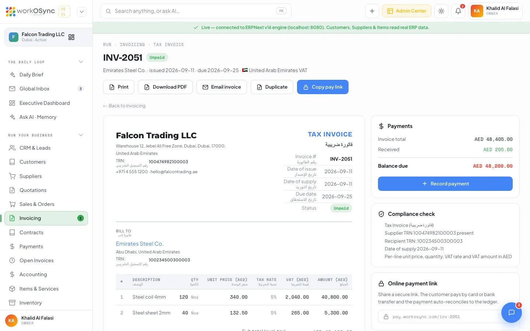Click the Customers sidebar icon
This screenshot has height=331, width=530.
[12, 162]
